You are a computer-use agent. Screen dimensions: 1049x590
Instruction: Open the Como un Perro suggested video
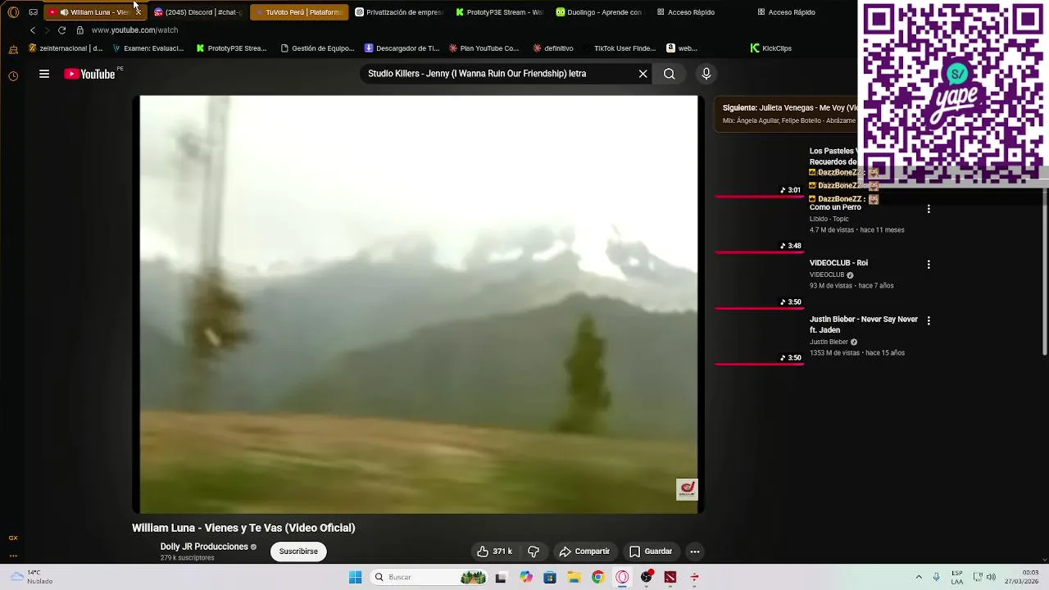point(835,207)
